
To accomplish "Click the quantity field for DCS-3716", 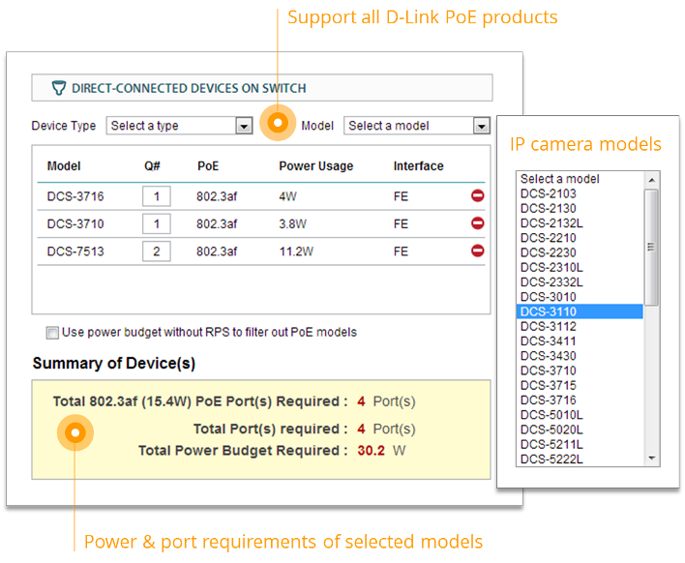I will pos(157,196).
